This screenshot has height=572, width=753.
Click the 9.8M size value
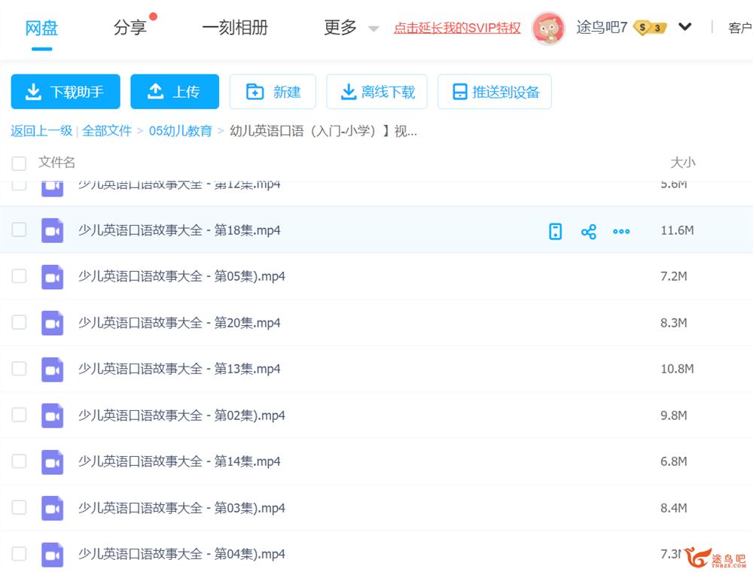click(x=674, y=415)
